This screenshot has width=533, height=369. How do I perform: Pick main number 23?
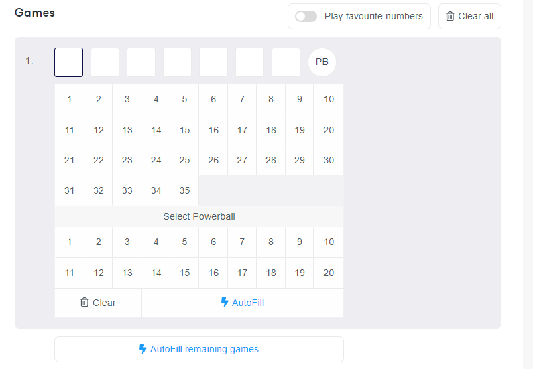[x=127, y=160]
